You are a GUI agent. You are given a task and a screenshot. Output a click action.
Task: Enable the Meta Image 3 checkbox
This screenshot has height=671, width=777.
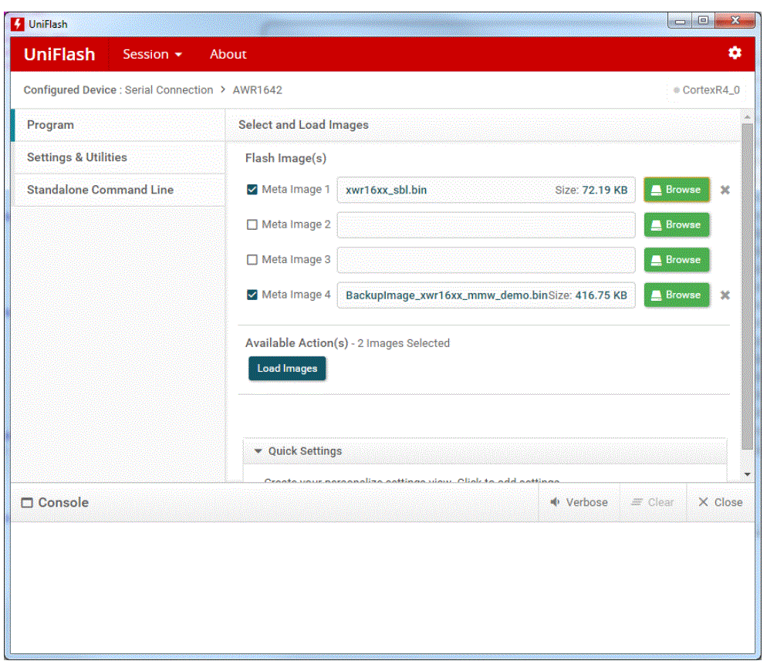[x=252, y=260]
